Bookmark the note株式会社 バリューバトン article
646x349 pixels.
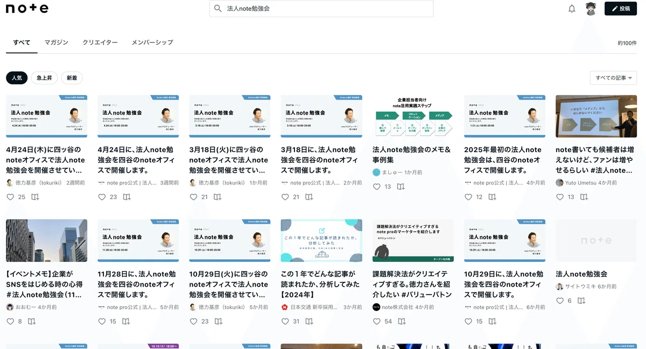pos(402,321)
